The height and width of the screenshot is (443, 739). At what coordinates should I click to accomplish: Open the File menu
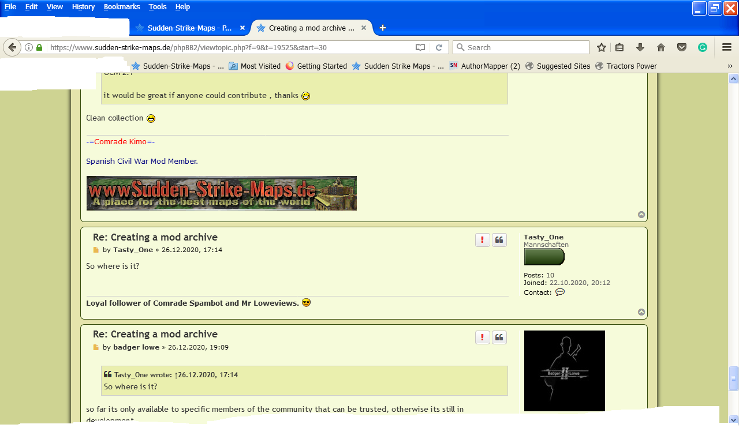pos(10,7)
